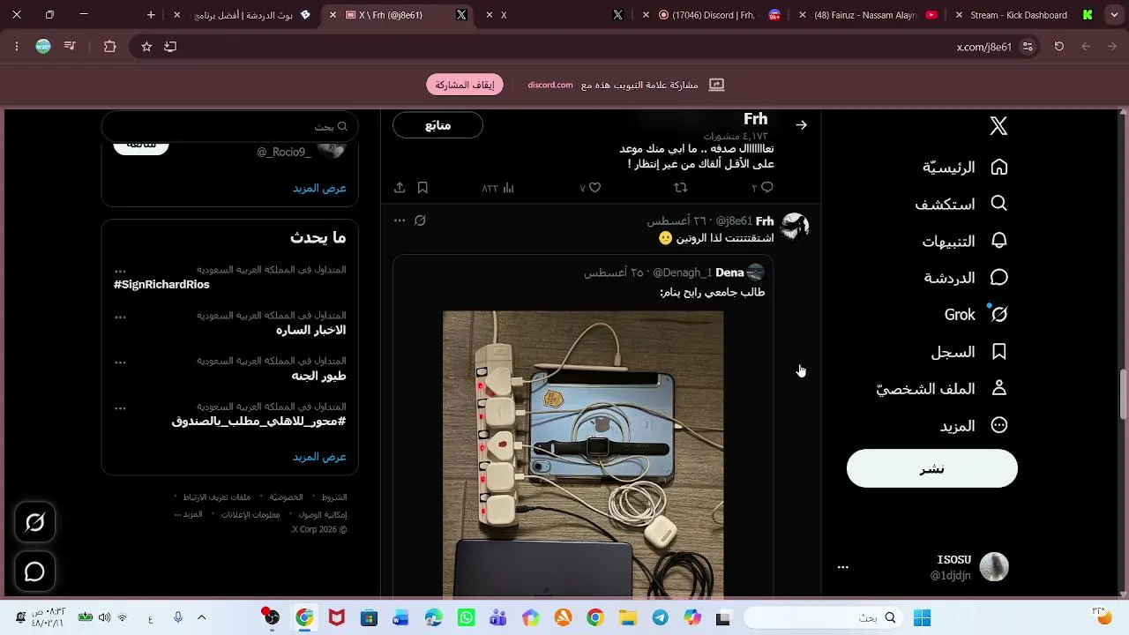Open Profile (الملف الشخصيّ) in sidebar
Image resolution: width=1129 pixels, height=635 pixels.
[942, 389]
